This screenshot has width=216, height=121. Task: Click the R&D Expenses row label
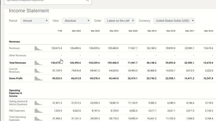pyautogui.click(x=17, y=111)
